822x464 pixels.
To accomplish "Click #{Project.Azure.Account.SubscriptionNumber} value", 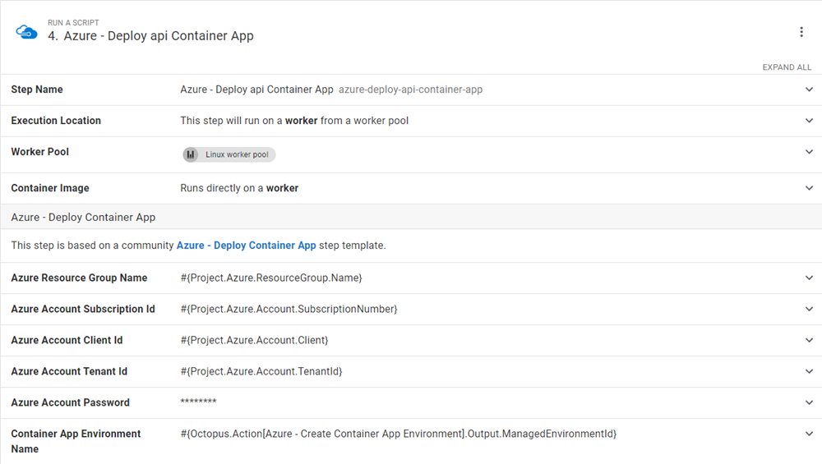I will (289, 309).
